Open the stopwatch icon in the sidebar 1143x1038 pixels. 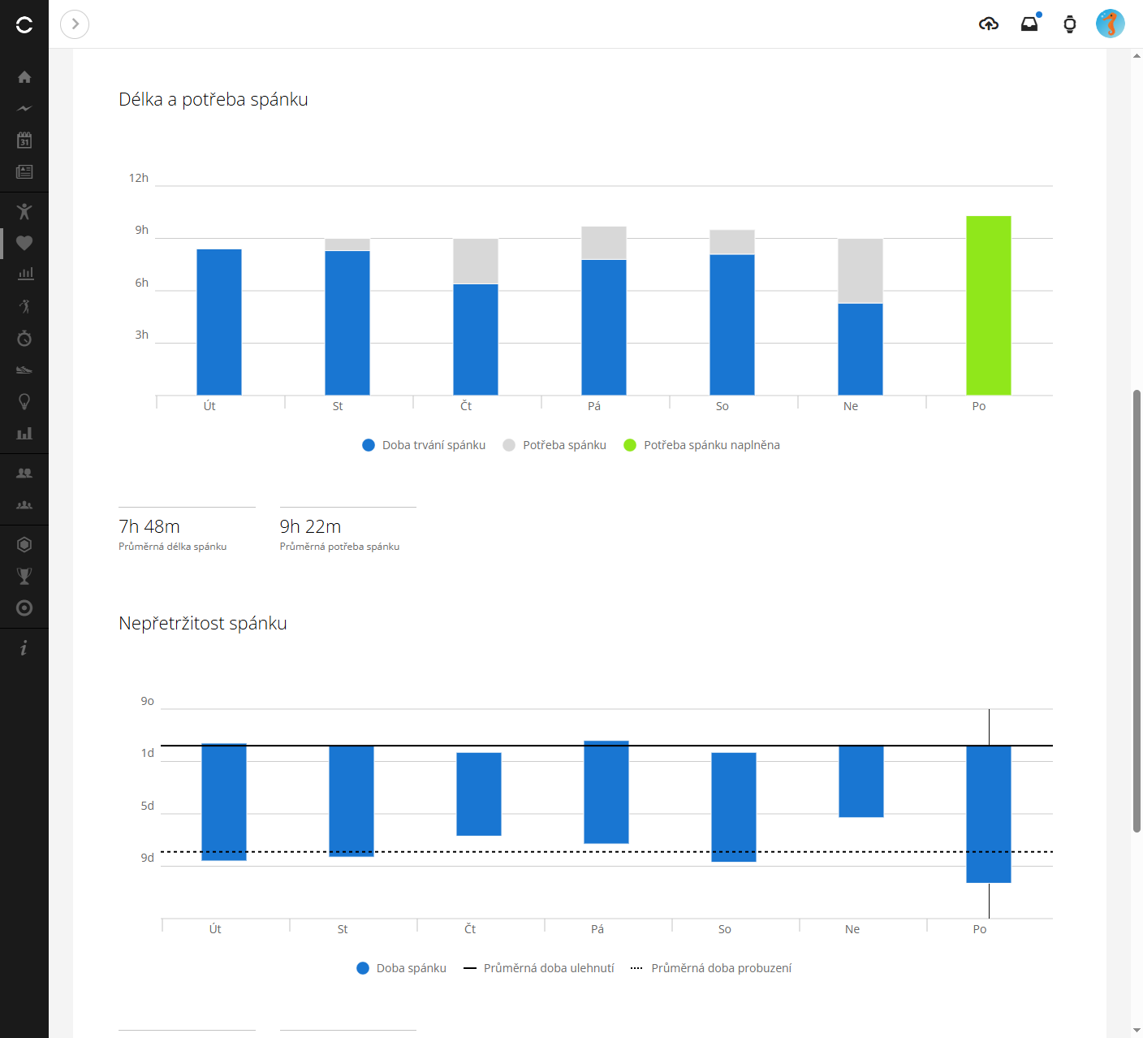pos(24,338)
